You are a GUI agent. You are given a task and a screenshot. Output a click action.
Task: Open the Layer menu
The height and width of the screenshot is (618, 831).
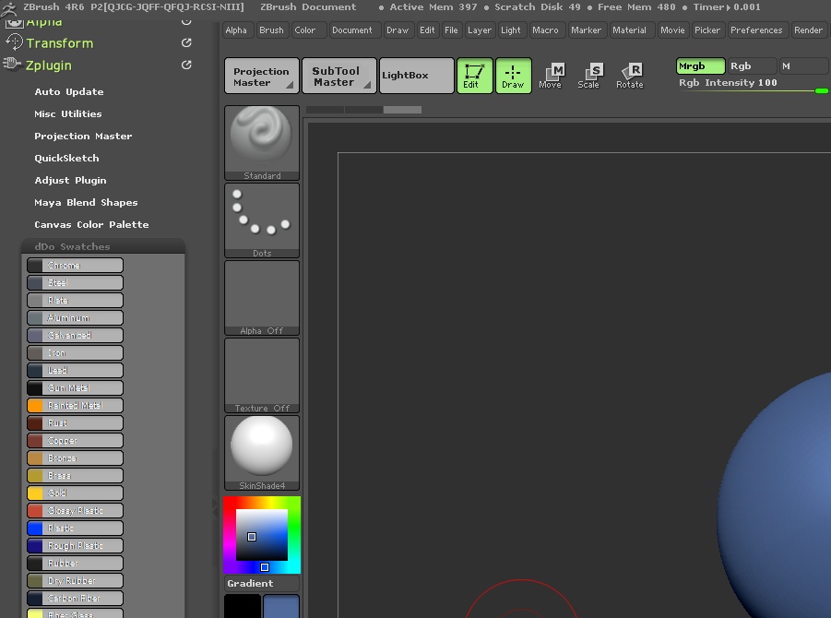480,30
